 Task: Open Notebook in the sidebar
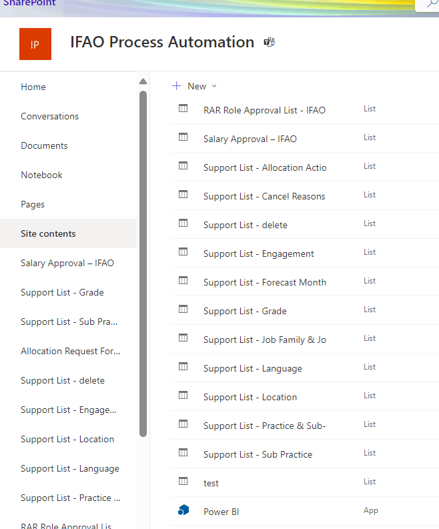[x=41, y=175]
